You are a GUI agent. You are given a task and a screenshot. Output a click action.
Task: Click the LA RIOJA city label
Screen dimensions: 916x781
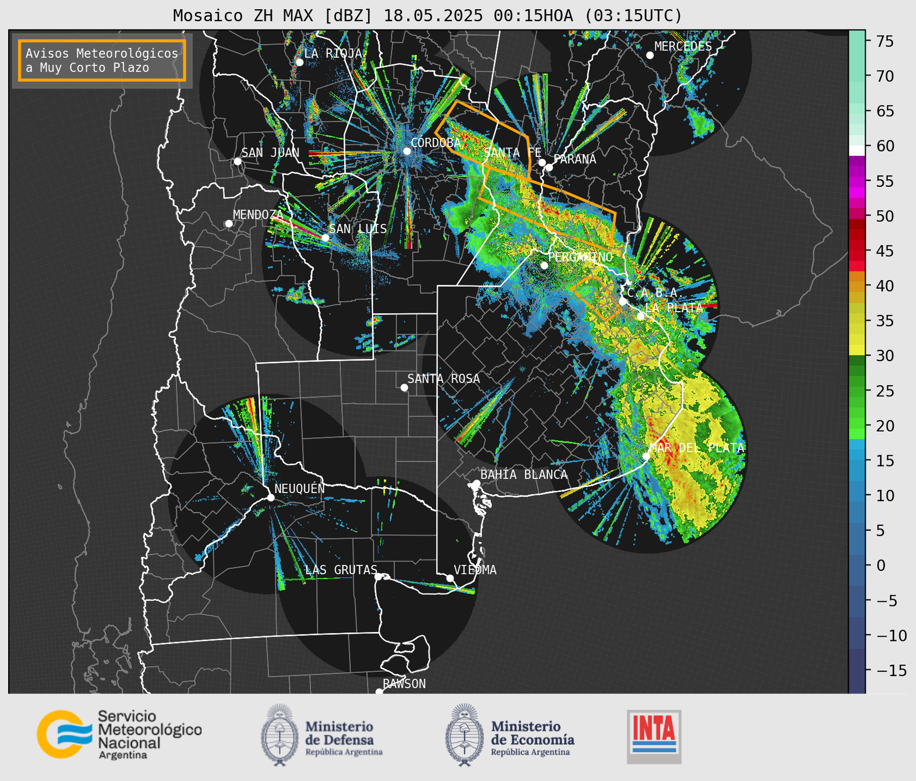point(333,53)
